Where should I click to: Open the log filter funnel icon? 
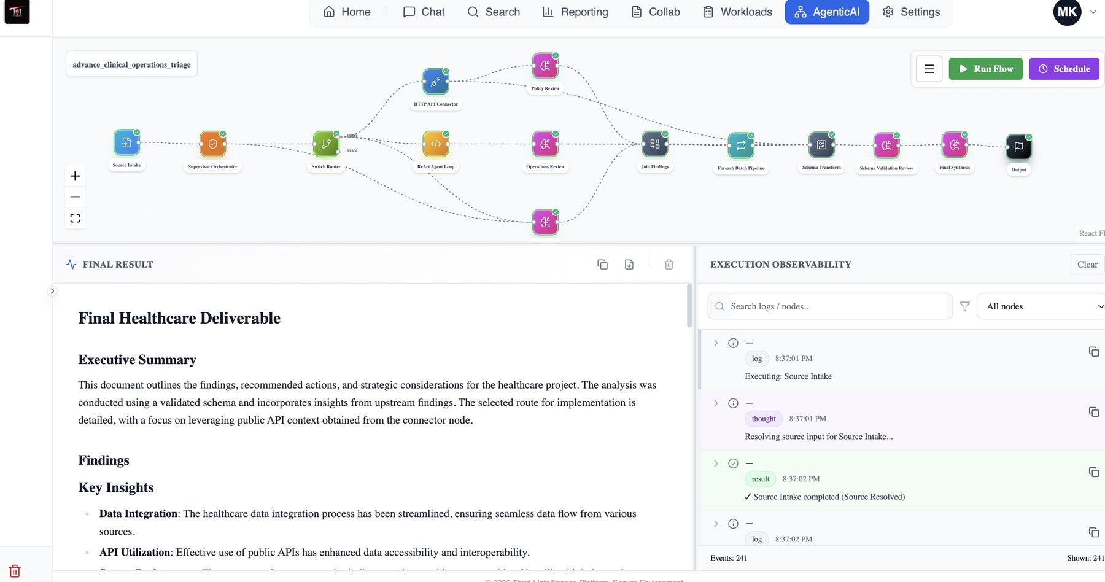click(964, 306)
